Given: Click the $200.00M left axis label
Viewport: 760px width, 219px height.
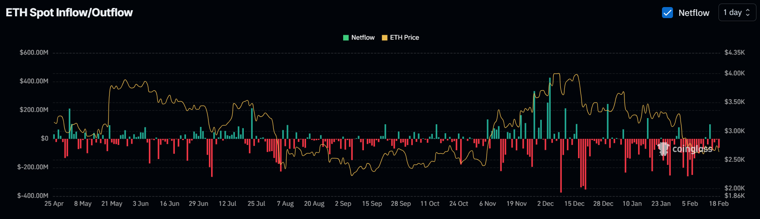Looking at the screenshot, I should point(34,110).
